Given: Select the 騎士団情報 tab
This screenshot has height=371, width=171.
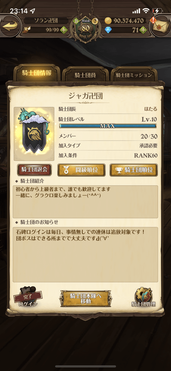Looking at the screenshot, I should [x=37, y=73].
